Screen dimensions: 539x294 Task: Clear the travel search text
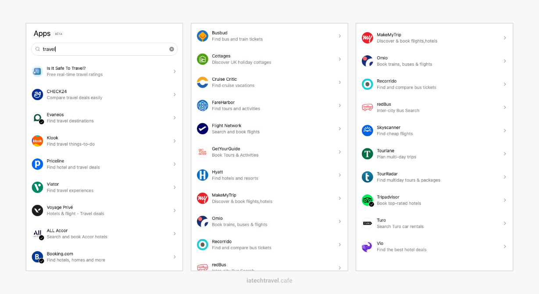[171, 49]
